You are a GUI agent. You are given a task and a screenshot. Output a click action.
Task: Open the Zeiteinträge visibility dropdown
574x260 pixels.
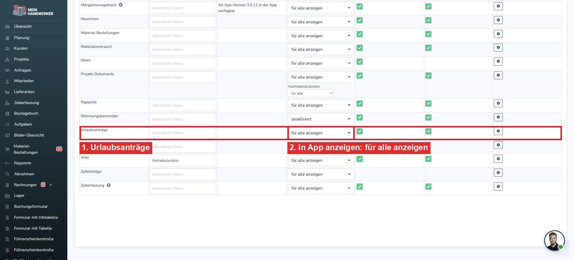(x=321, y=174)
